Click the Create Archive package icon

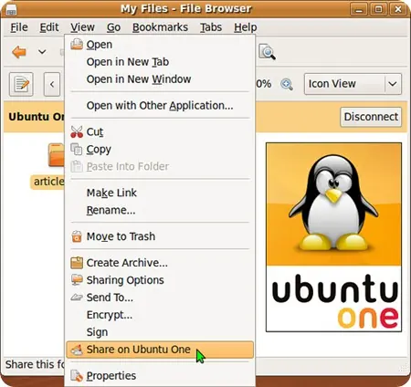(77, 263)
